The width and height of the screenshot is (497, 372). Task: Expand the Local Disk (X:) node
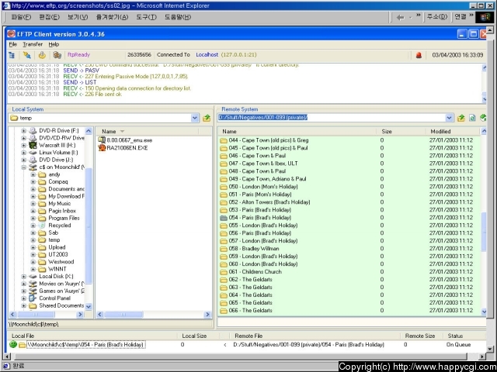24,276
